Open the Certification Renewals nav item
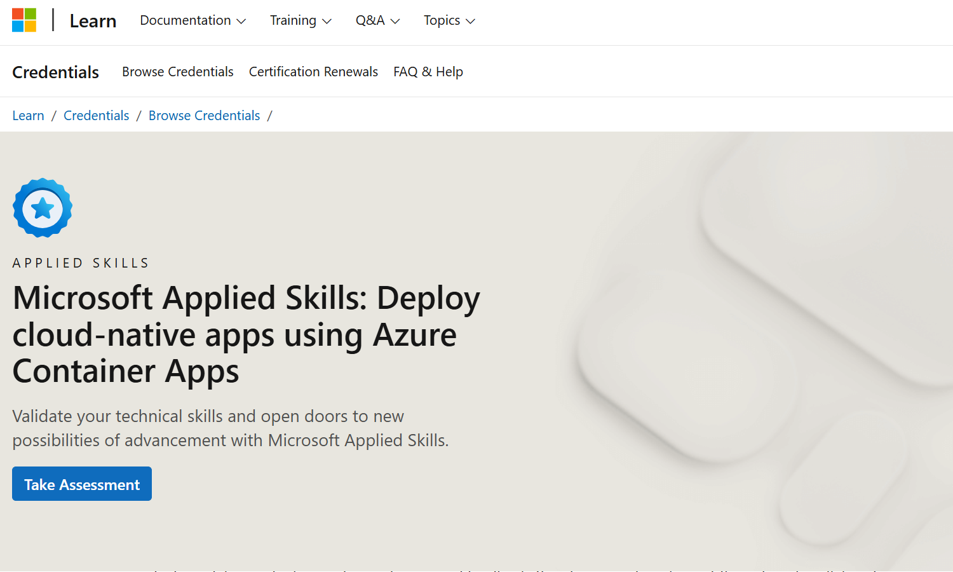Screen dimensions: 953x572 tap(313, 72)
